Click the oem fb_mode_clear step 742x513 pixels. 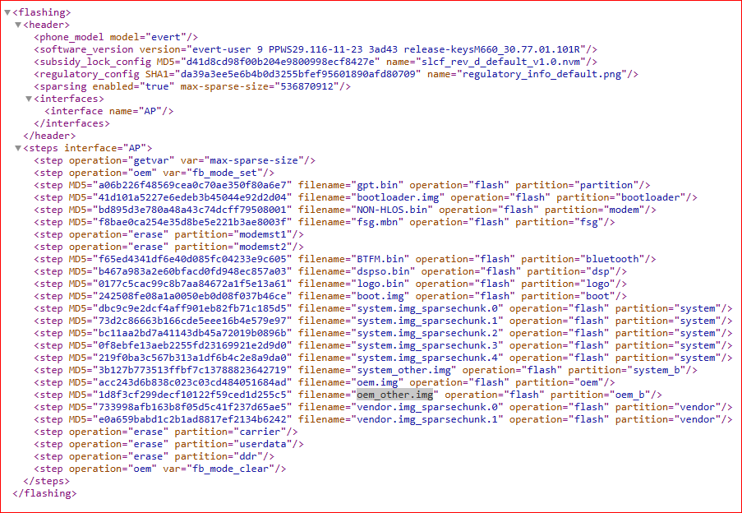(x=160, y=468)
